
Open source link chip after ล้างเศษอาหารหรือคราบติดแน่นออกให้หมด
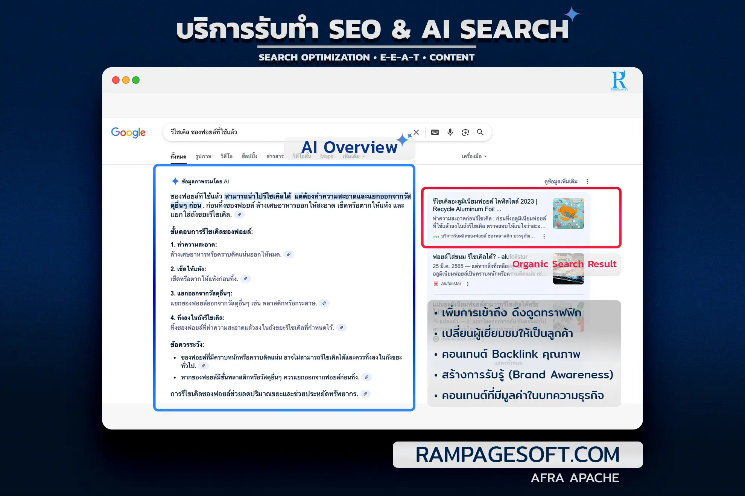(x=289, y=254)
